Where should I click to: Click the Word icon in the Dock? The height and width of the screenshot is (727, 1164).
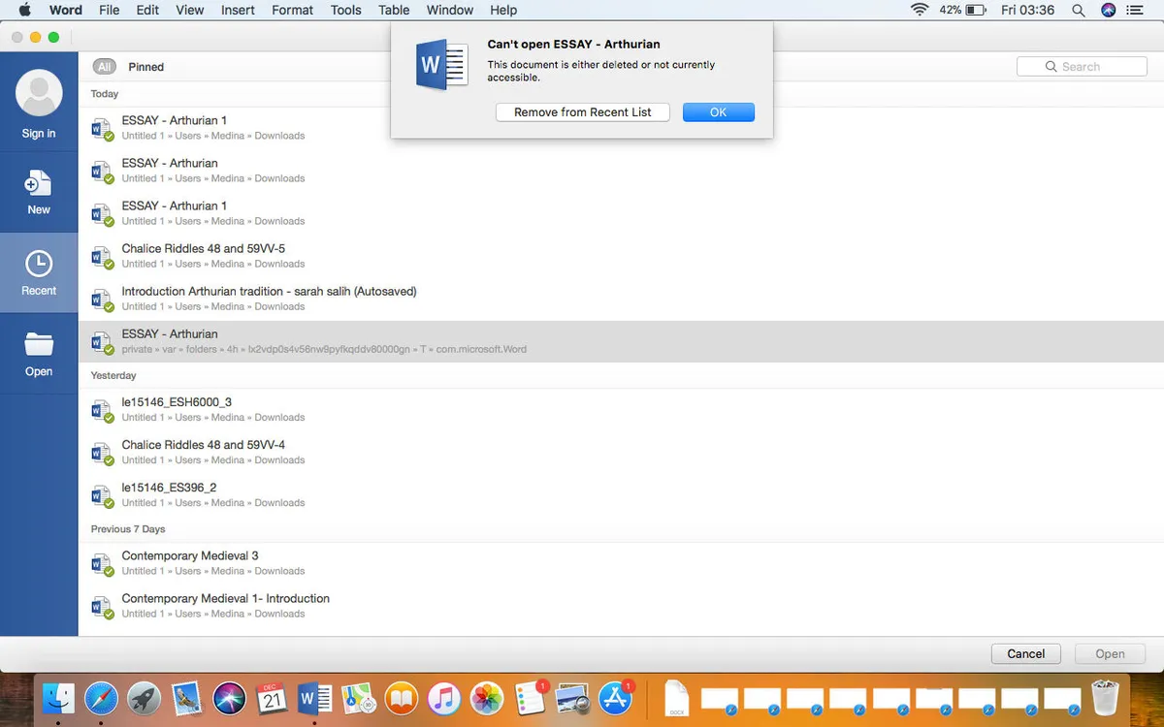point(315,698)
